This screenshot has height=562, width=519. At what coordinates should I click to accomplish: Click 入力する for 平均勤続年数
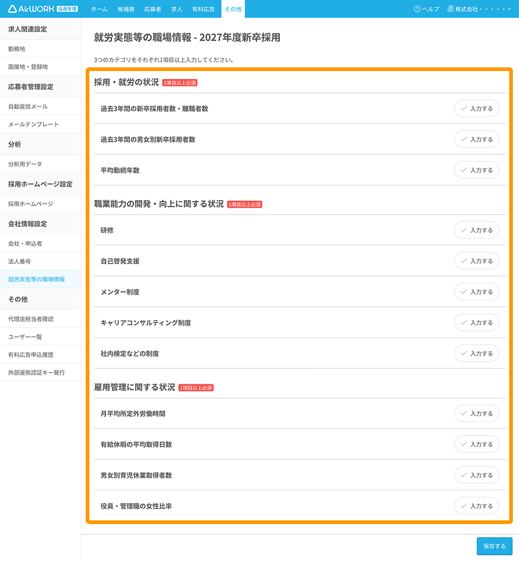coord(477,170)
